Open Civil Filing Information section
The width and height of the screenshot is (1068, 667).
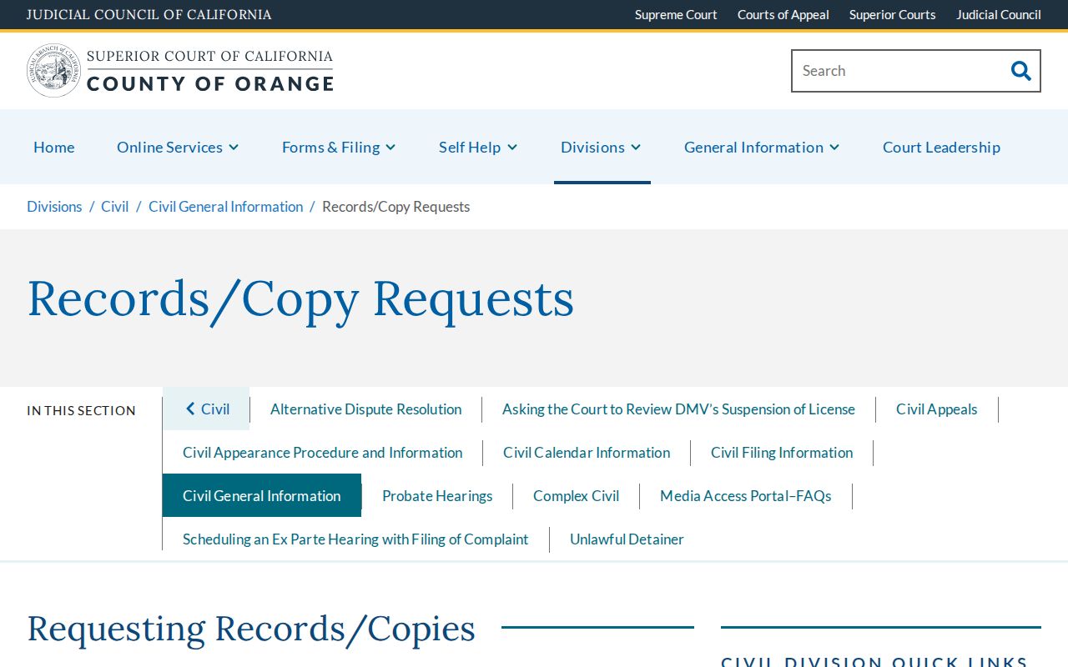coord(782,452)
